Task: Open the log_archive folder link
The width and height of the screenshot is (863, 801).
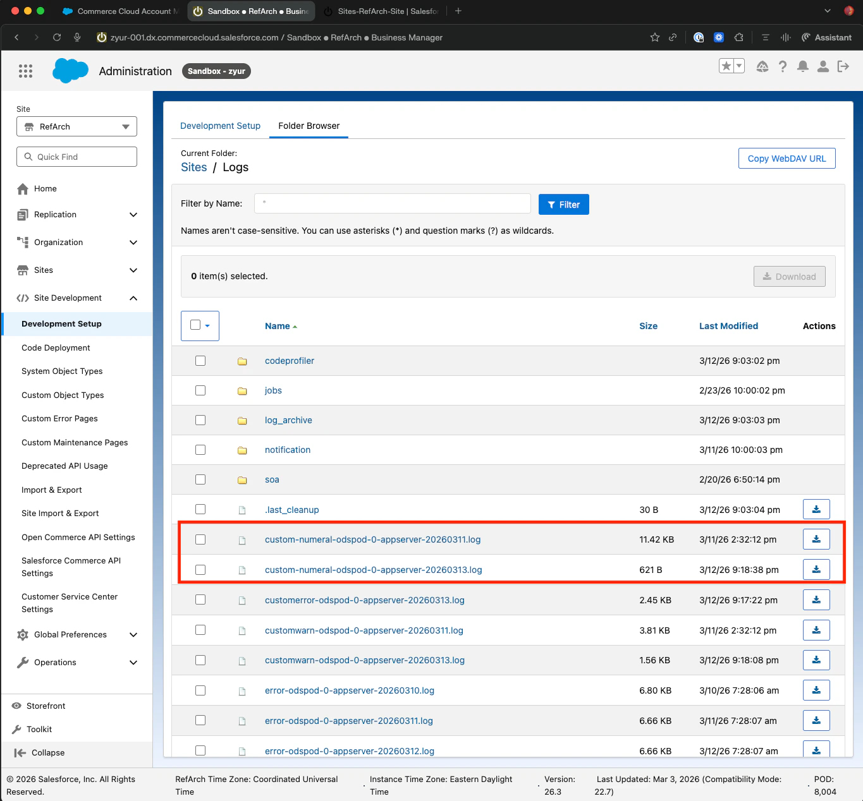Action: [x=288, y=420]
